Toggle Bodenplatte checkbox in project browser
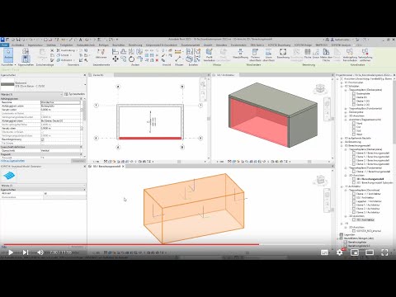 point(354,93)
